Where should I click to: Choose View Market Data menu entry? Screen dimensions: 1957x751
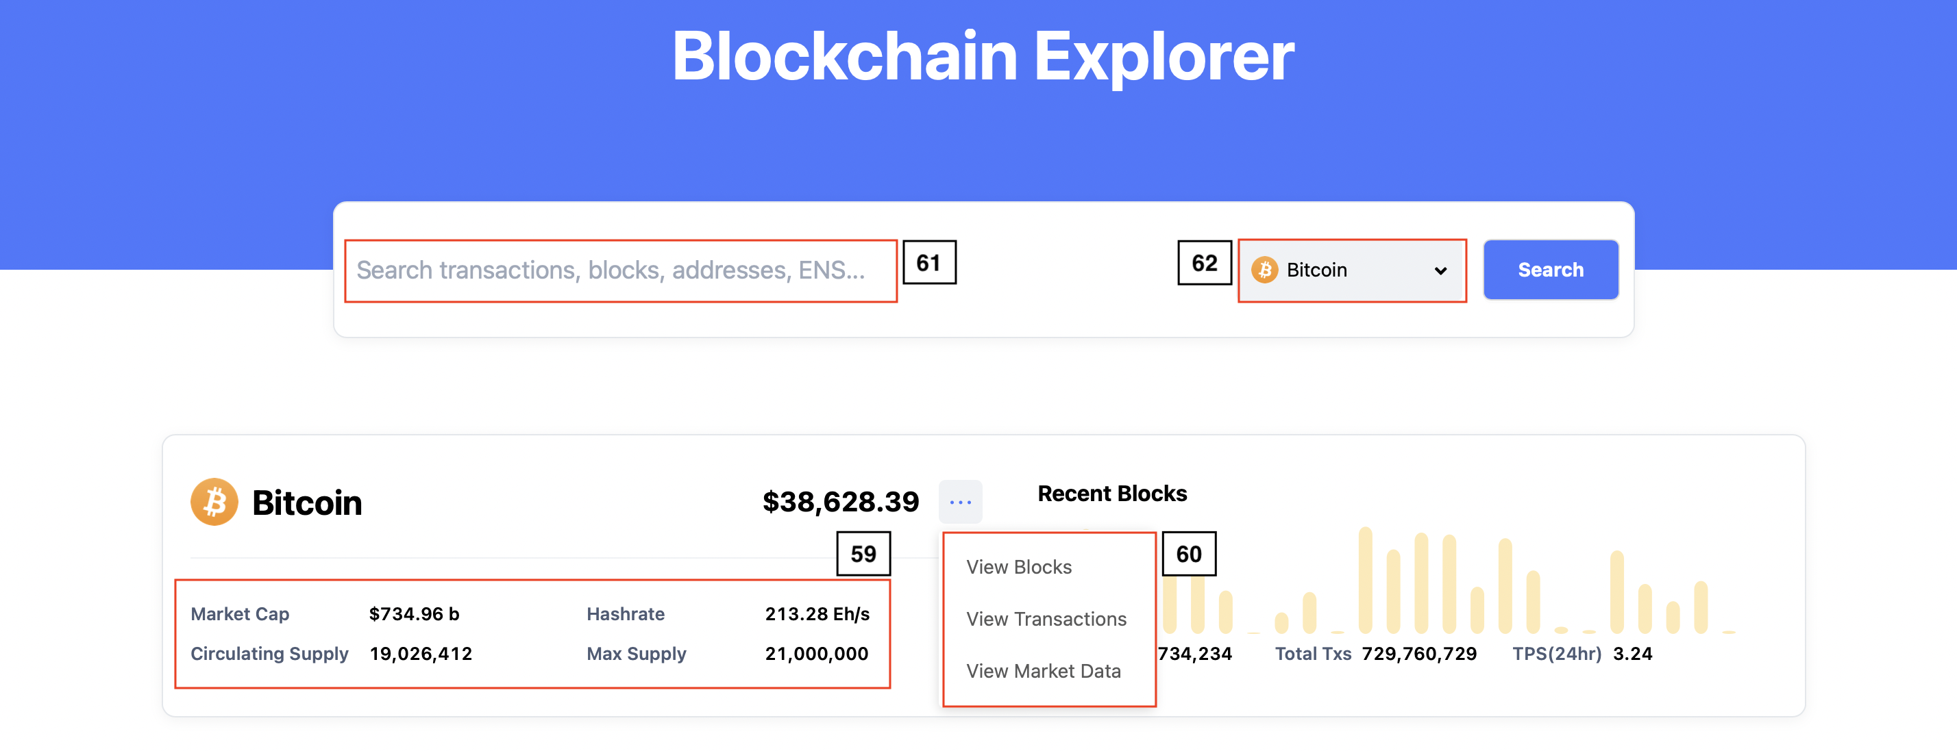click(x=1043, y=672)
